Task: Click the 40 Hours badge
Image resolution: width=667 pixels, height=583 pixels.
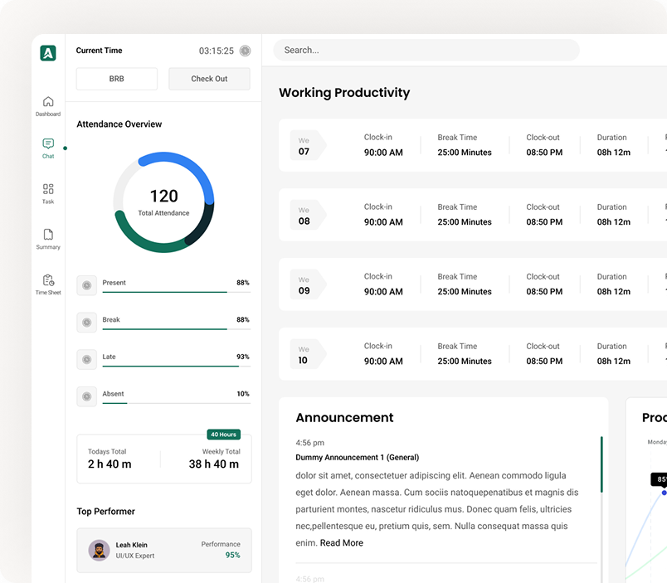Action: point(224,435)
